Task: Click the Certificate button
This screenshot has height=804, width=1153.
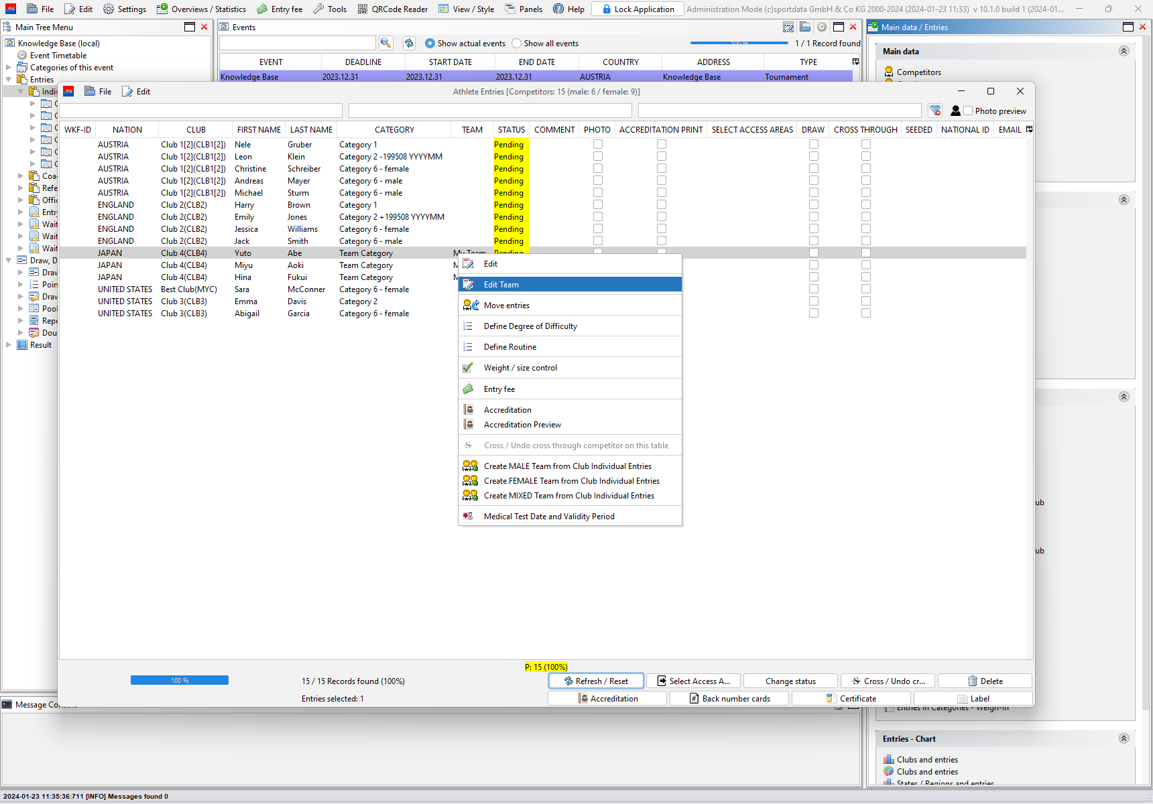Action: click(851, 698)
